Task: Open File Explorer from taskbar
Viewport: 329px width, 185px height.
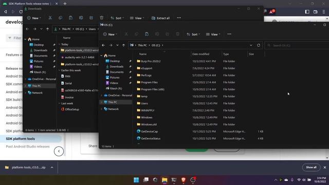Action: 164,180
